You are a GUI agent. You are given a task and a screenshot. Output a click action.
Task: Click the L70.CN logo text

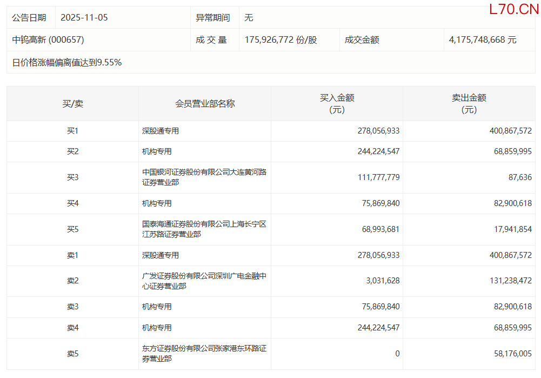point(513,9)
